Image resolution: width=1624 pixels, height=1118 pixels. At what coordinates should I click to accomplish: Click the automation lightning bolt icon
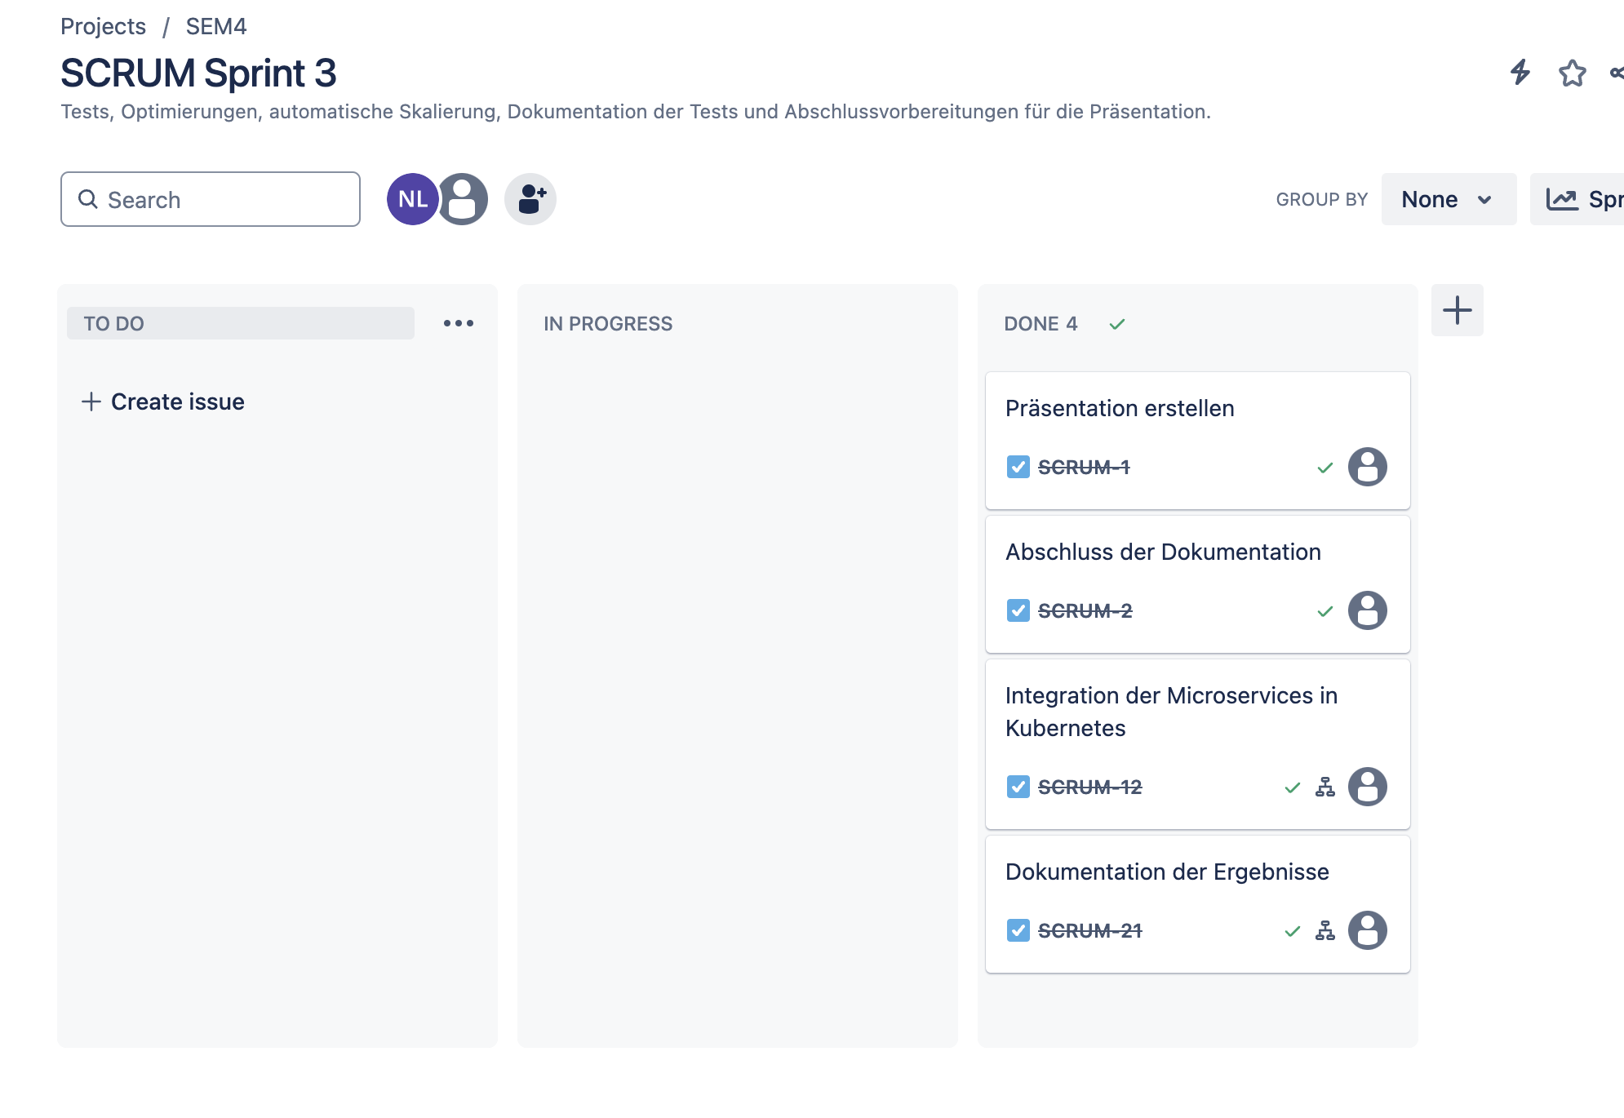click(x=1520, y=73)
